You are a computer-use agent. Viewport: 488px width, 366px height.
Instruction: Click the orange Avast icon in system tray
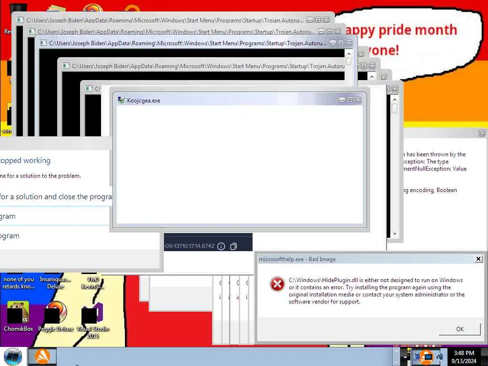(x=427, y=356)
